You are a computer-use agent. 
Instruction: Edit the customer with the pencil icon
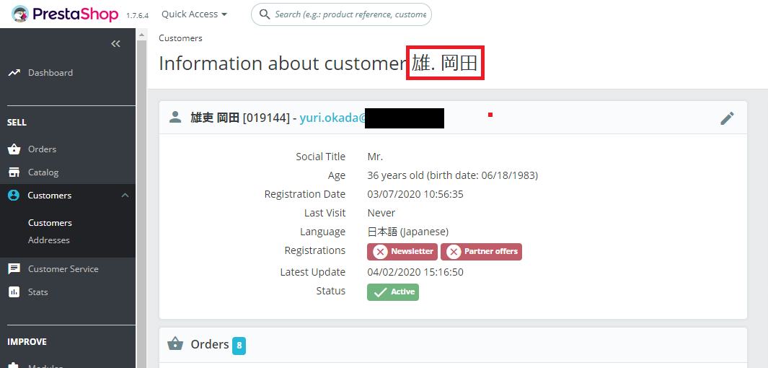pyautogui.click(x=728, y=118)
